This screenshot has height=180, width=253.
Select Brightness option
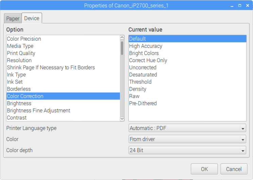pyautogui.click(x=63, y=103)
